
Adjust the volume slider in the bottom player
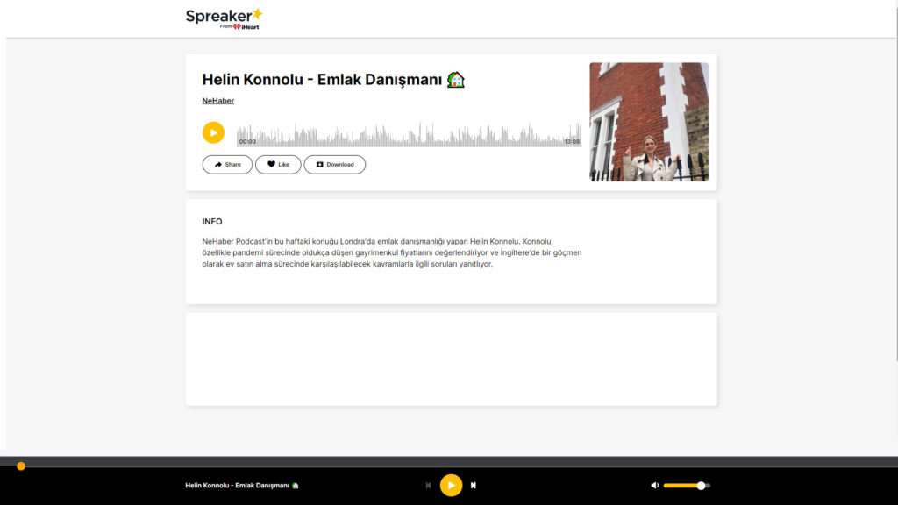[687, 486]
